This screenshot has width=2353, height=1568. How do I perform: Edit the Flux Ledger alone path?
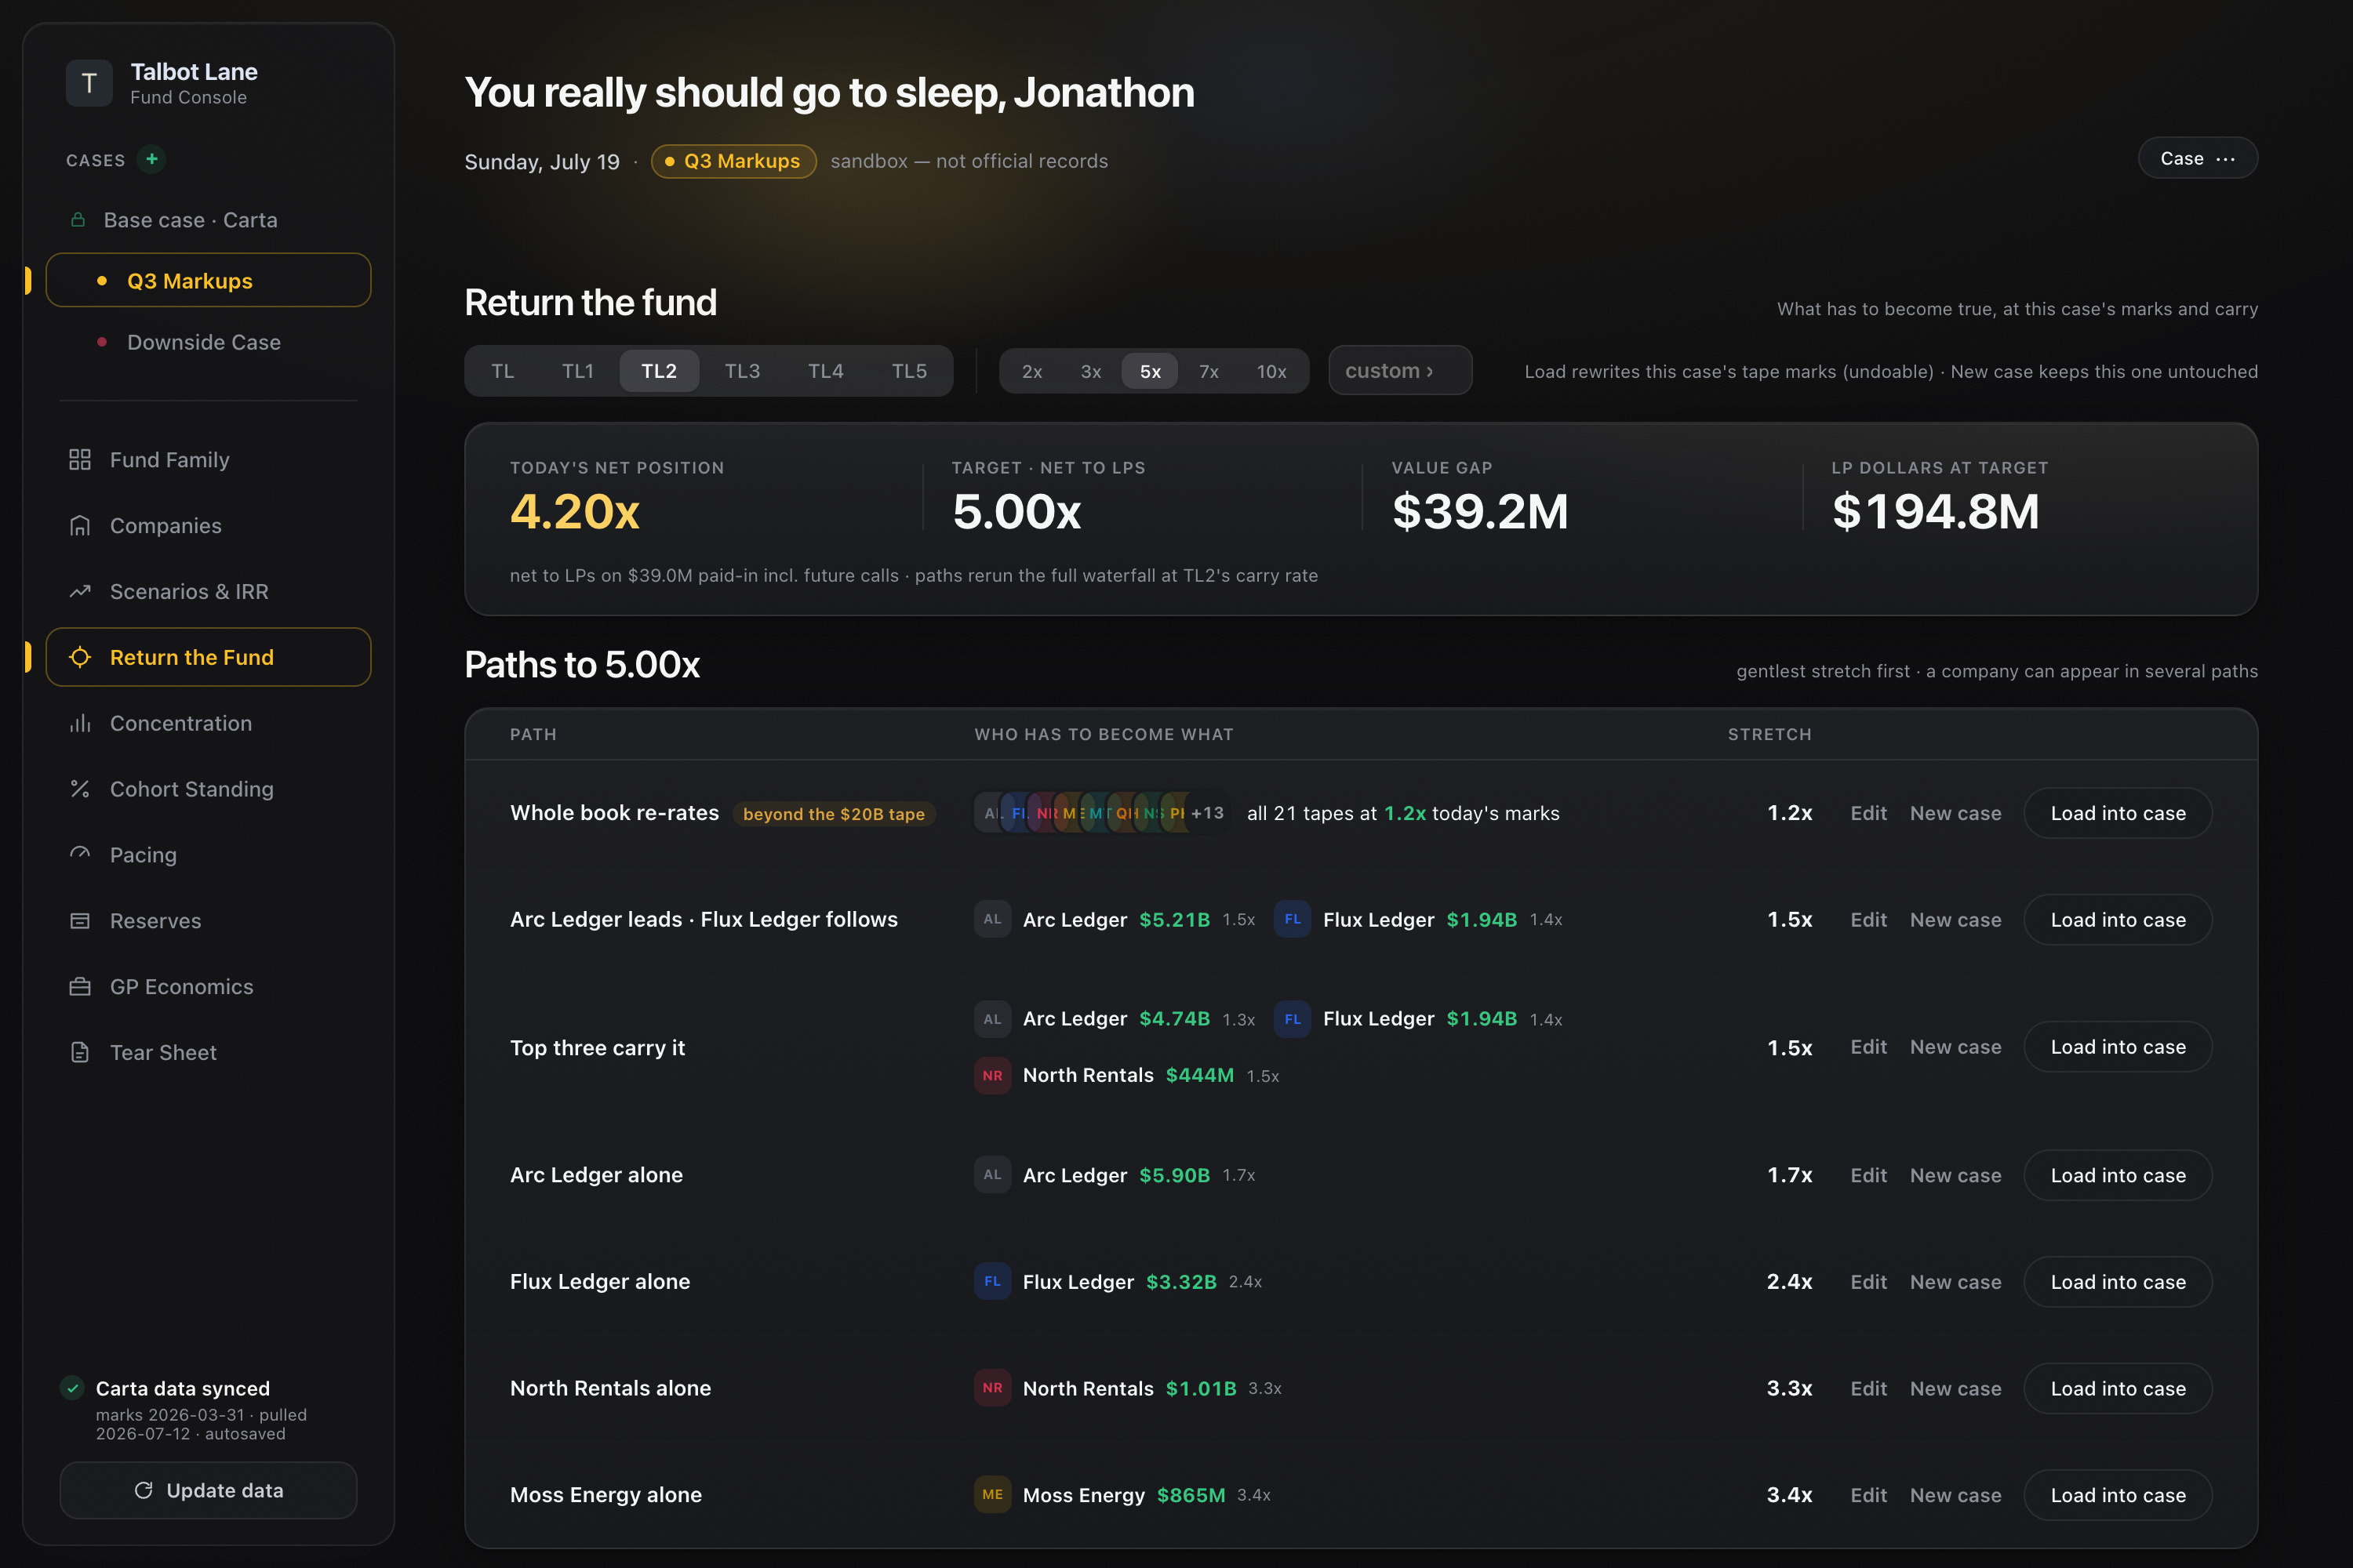(x=1867, y=1282)
